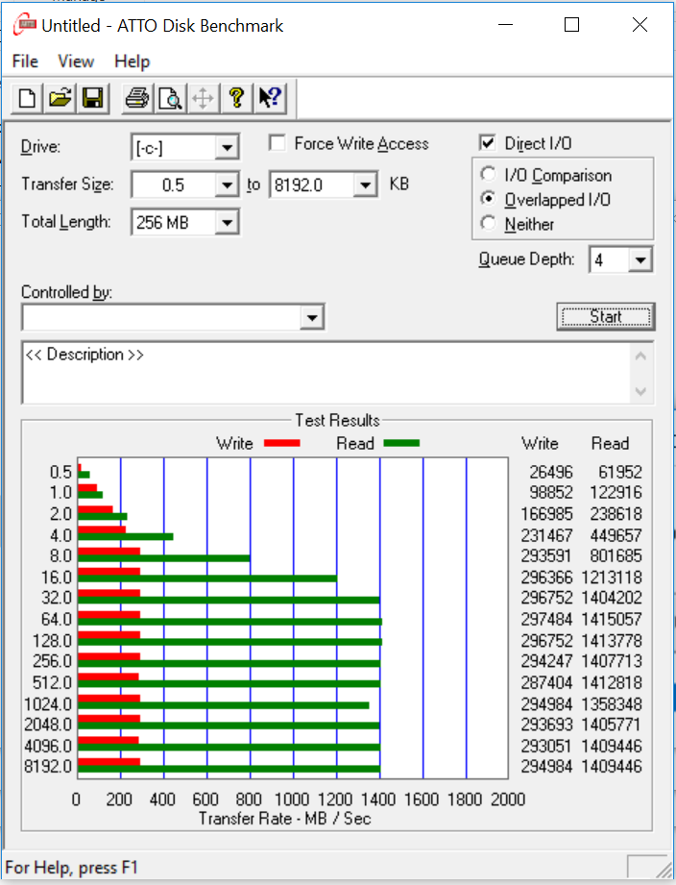Uncheck the Direct I/O checkbox

pyautogui.click(x=487, y=143)
